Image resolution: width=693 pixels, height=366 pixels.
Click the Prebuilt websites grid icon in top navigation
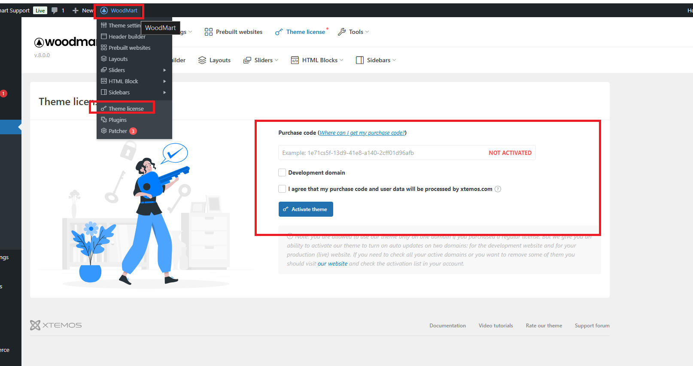tap(209, 32)
